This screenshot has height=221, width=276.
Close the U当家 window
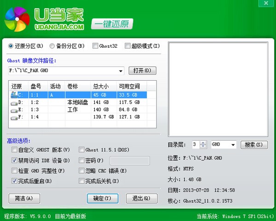tap(266, 3)
